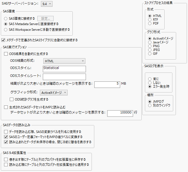Select HTML stored process result format

[x=150, y=16]
